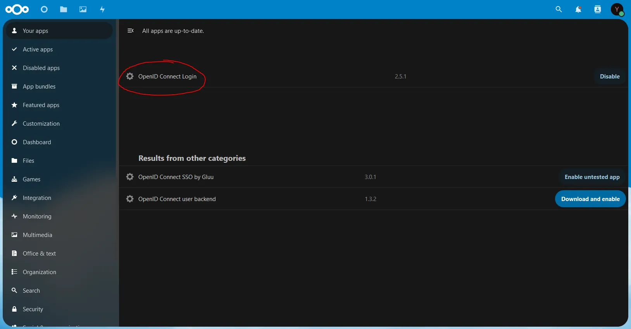Click 'All apps are up-to-date.' status text
Screen dimensions: 631x329
coord(173,31)
